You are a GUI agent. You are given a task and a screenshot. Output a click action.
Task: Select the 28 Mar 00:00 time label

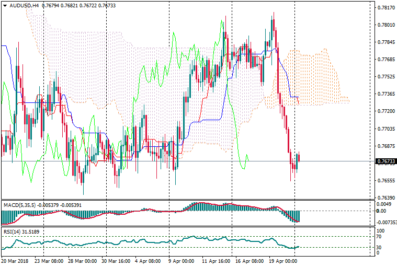(x=82, y=260)
